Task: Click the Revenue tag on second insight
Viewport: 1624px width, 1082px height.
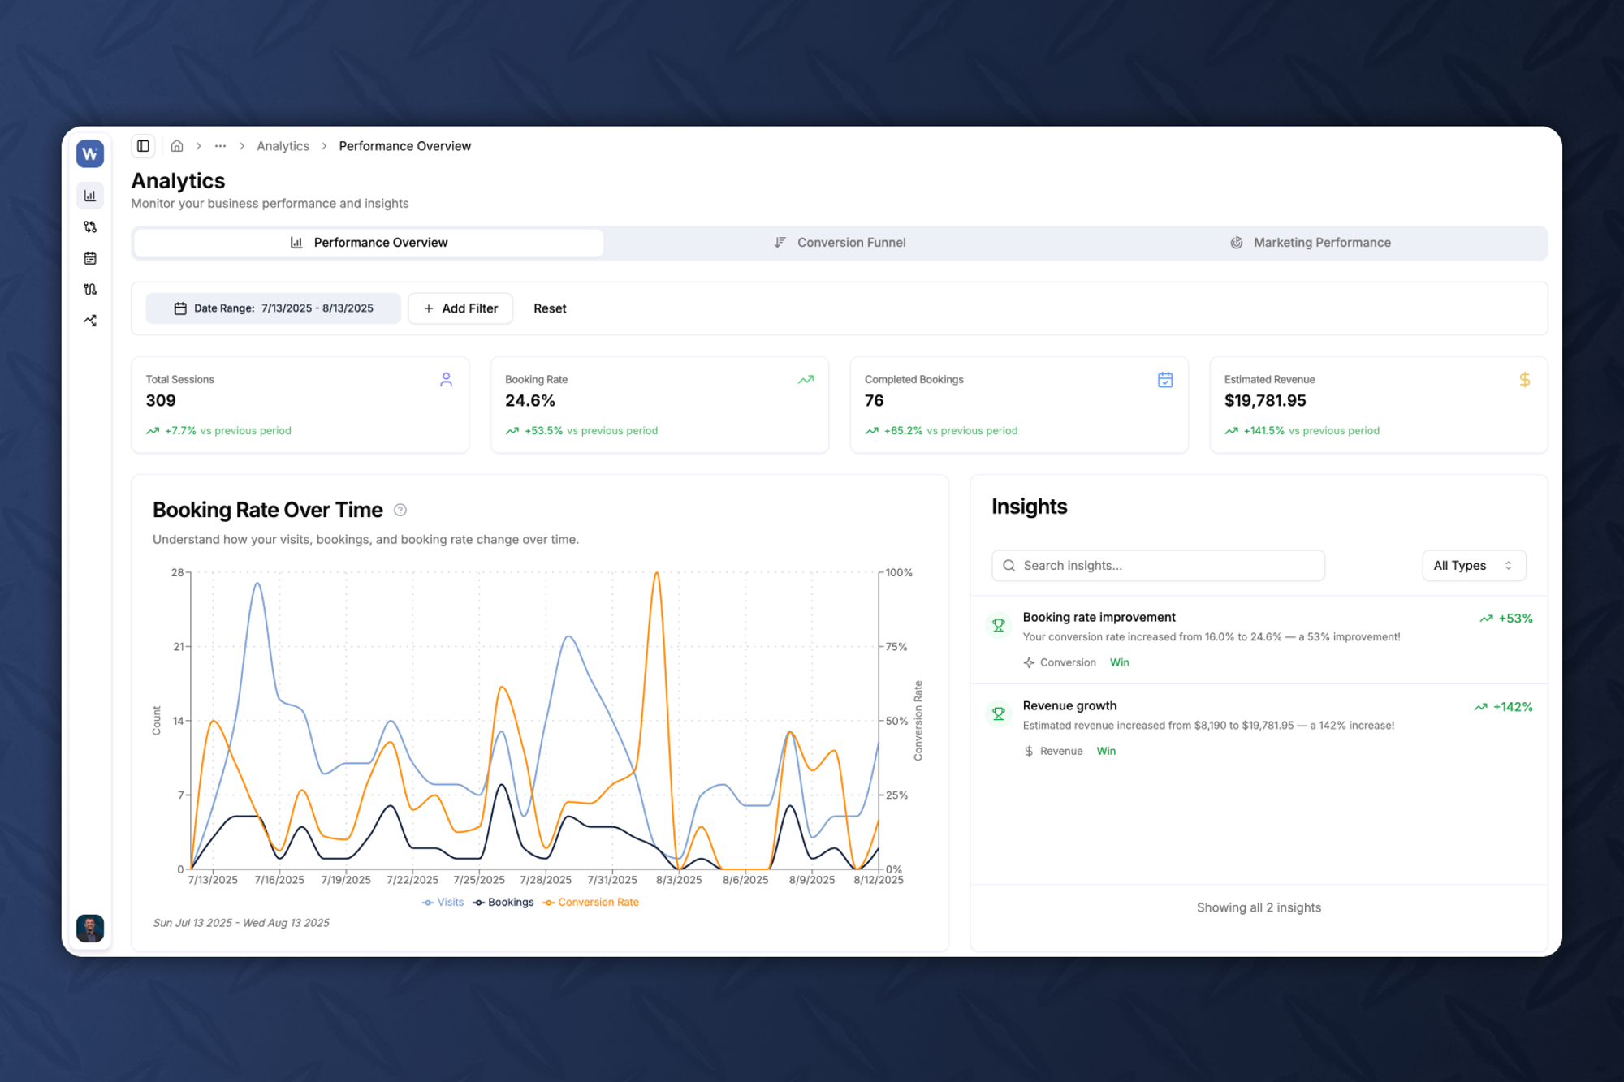Action: coord(1053,751)
